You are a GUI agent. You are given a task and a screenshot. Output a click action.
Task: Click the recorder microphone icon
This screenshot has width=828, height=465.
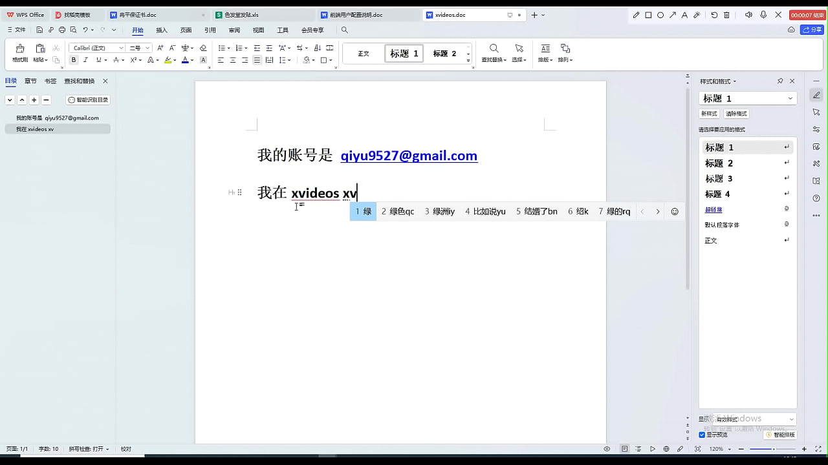pos(763,15)
